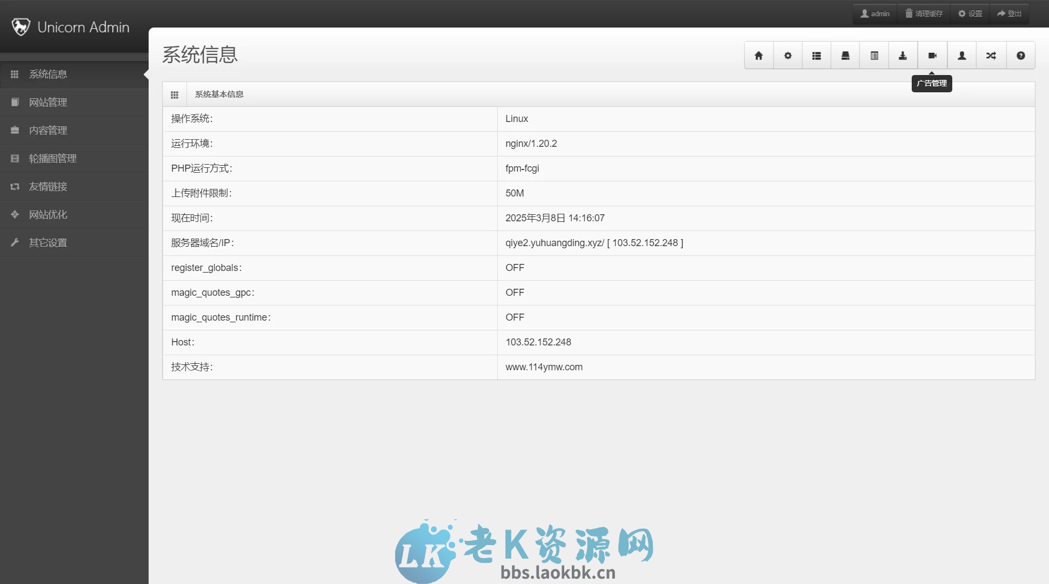Click the hard drive icon in the toolbar
Screen dimensions: 1049x584
click(845, 55)
